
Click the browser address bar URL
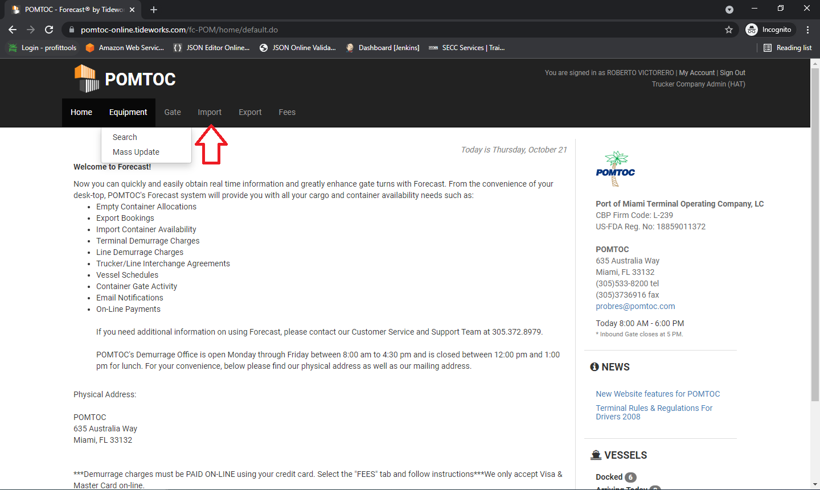tap(179, 30)
